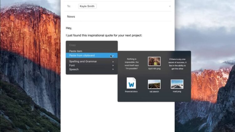Choose the rail.sketch clipboard thumbnail
Viewport: 235px width, 132px height.
154,84
